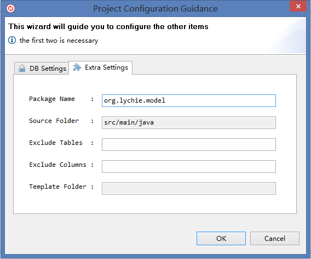Screen dimensions: 311x259
Task: Switch to the DB Settings tab
Action: pos(42,69)
